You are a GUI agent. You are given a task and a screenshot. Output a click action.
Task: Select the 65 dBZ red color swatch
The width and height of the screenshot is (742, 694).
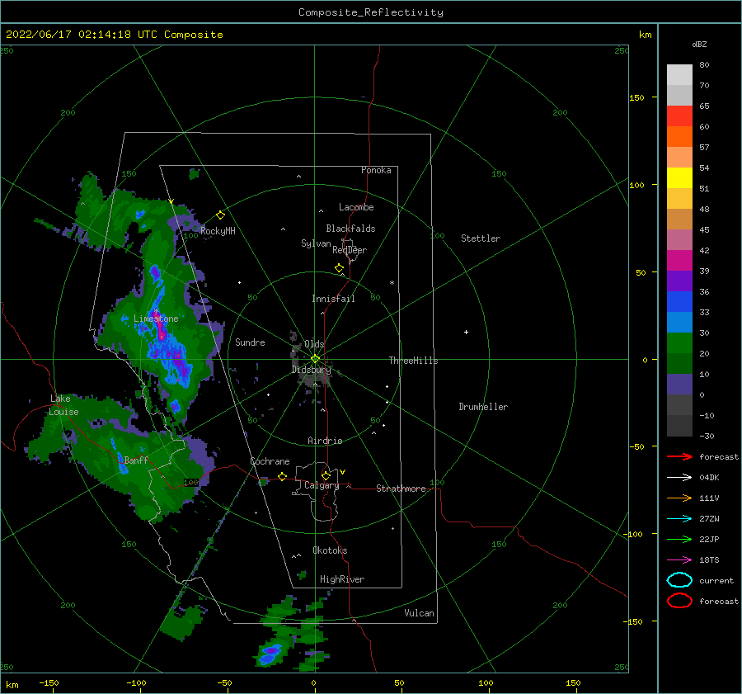[679, 116]
